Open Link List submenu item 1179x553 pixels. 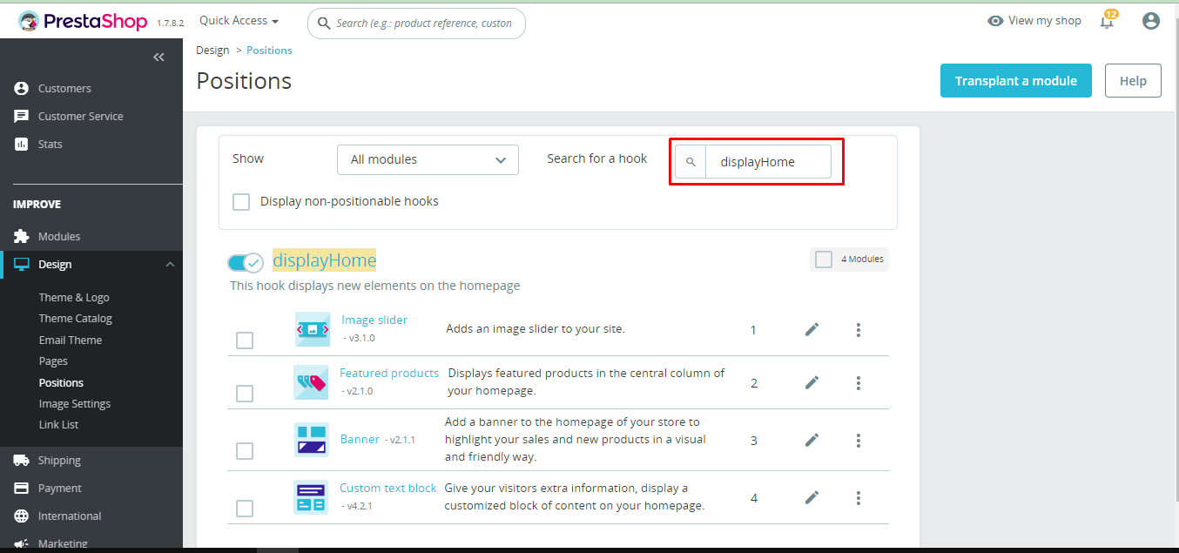click(x=59, y=424)
